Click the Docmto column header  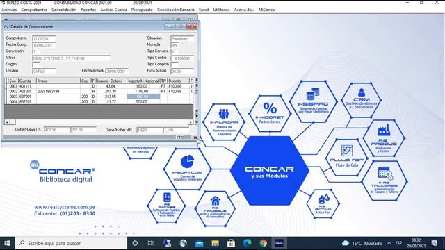coord(178,81)
